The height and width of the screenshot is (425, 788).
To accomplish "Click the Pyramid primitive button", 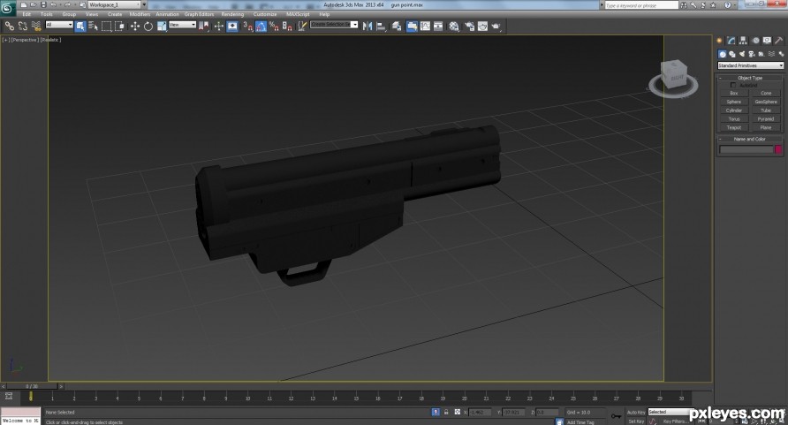I will [x=766, y=119].
